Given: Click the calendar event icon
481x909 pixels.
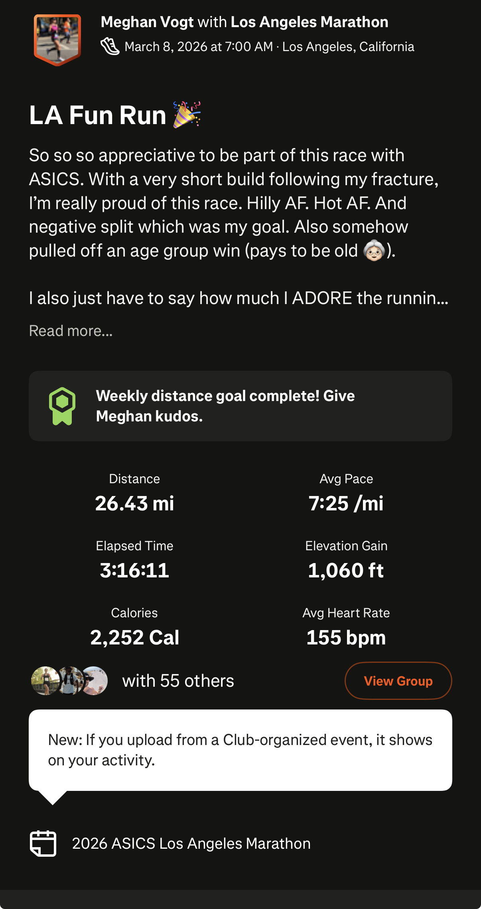Looking at the screenshot, I should [43, 844].
